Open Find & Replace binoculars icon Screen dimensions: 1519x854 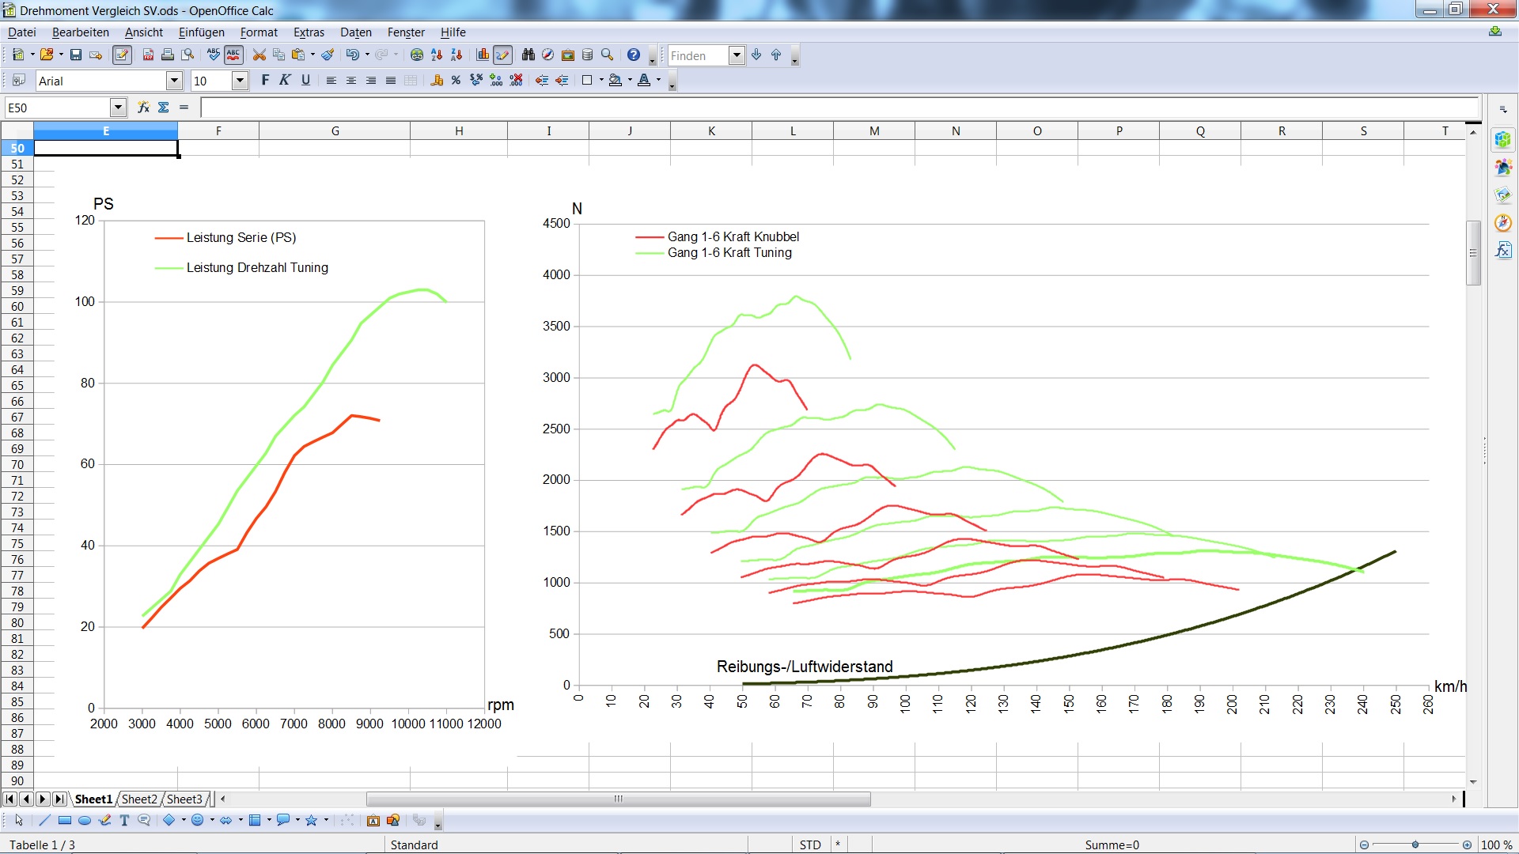pos(528,55)
